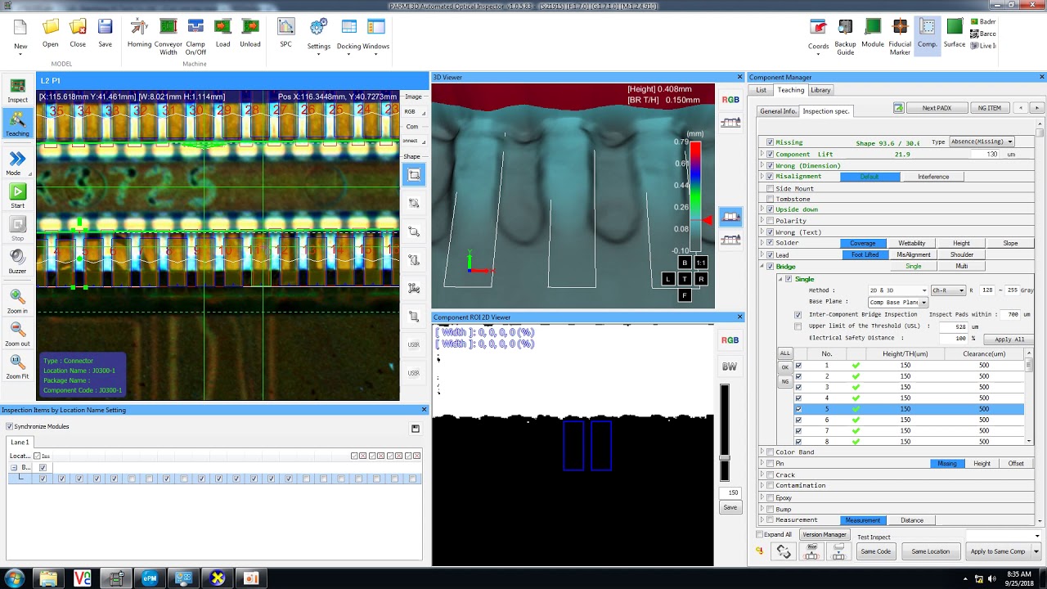The image size is (1047, 589).
Task: Expand the Color Band section
Action: [x=762, y=452]
